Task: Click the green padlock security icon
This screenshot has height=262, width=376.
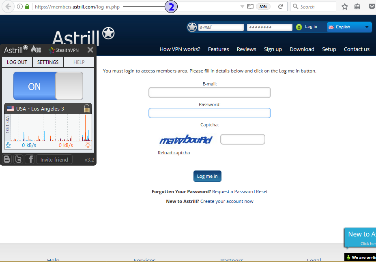Action: [x=27, y=7]
